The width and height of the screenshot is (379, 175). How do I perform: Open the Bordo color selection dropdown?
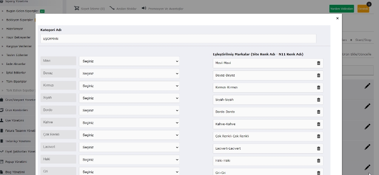(x=129, y=110)
